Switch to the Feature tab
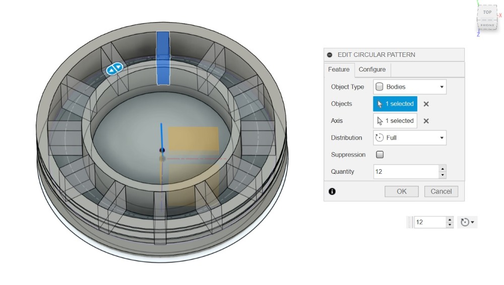The height and width of the screenshot is (285, 504). [x=339, y=69]
